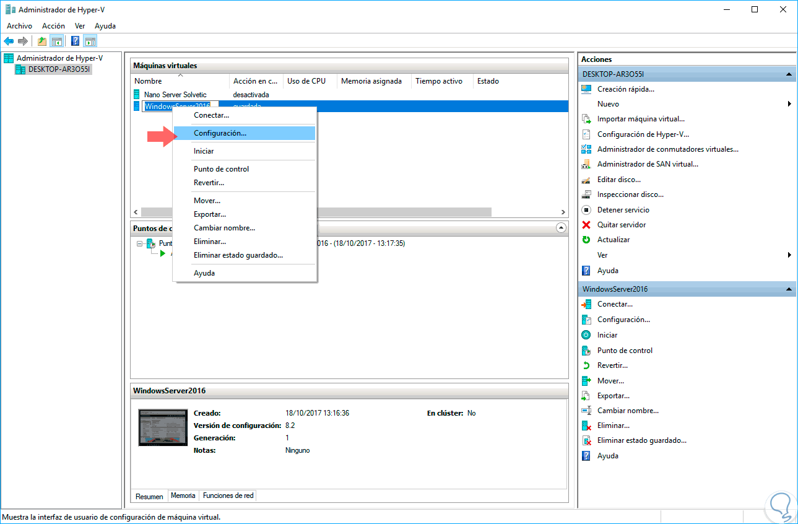Click the toolbar Forward arrow
This screenshot has height=524, width=798.
23,41
